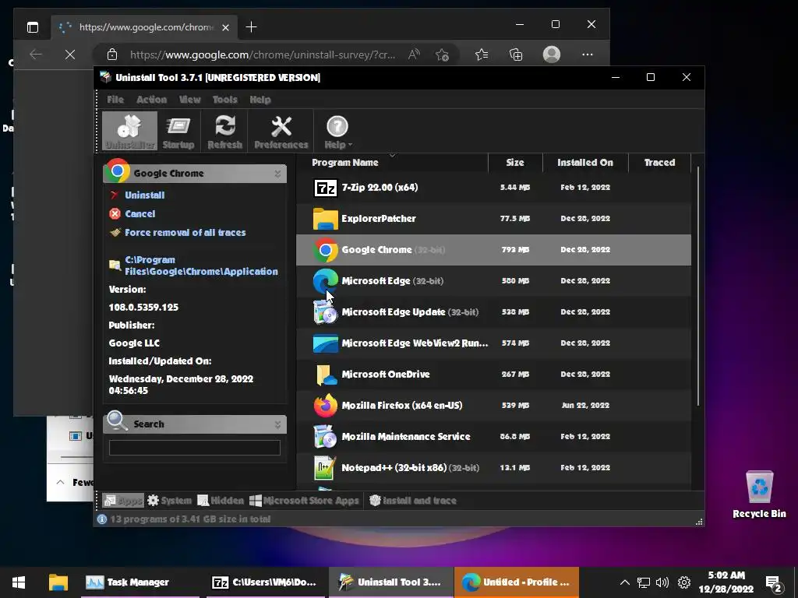
Task: Open the Tools menu
Action: (x=225, y=100)
